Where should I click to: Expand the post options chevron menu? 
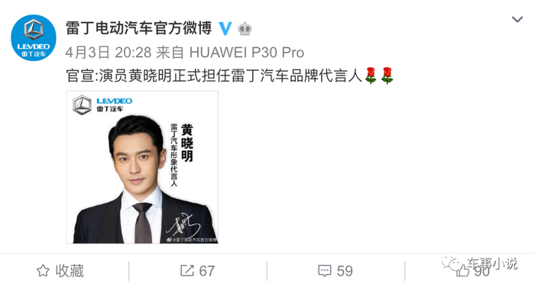point(517,19)
